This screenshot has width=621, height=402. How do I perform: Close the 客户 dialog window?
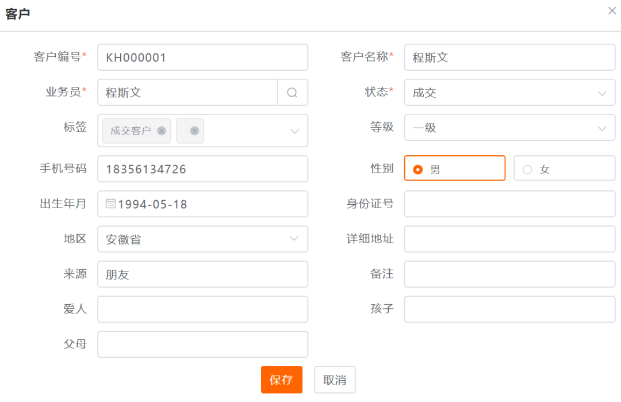pos(612,11)
